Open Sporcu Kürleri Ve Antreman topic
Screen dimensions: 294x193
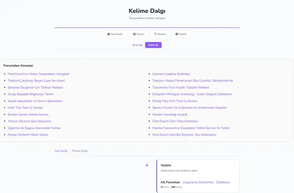point(189,107)
